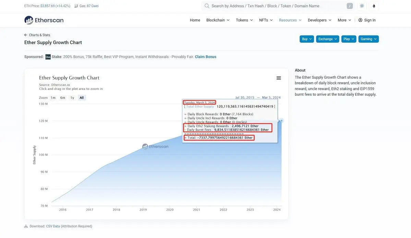
Task: Click the 100 M y-axis label
Action: click(x=43, y=155)
